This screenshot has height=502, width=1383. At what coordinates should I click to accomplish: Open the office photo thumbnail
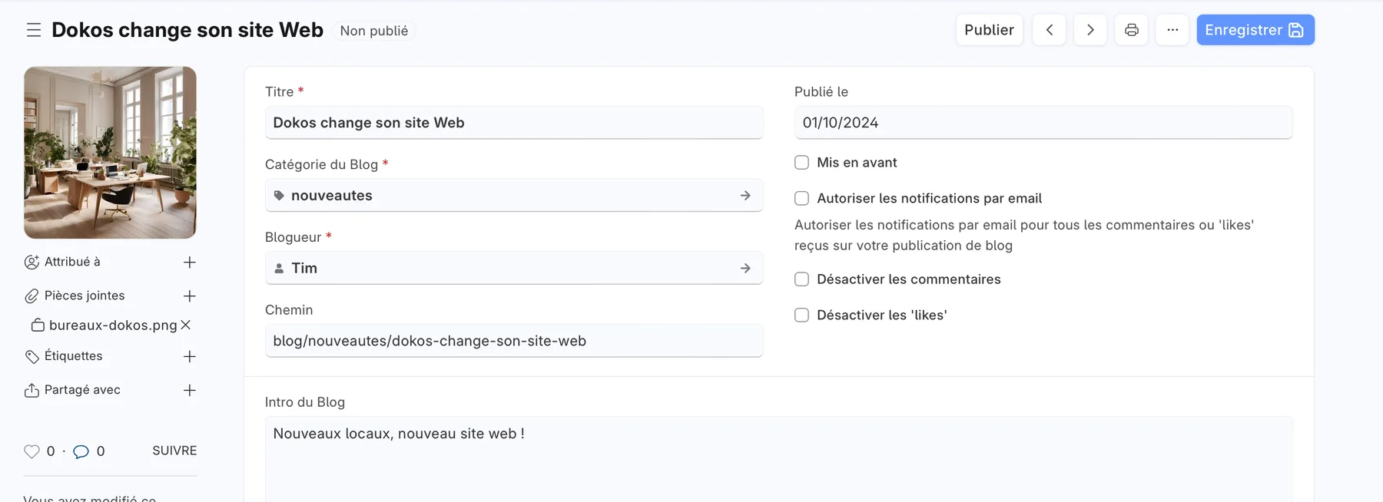click(x=110, y=153)
